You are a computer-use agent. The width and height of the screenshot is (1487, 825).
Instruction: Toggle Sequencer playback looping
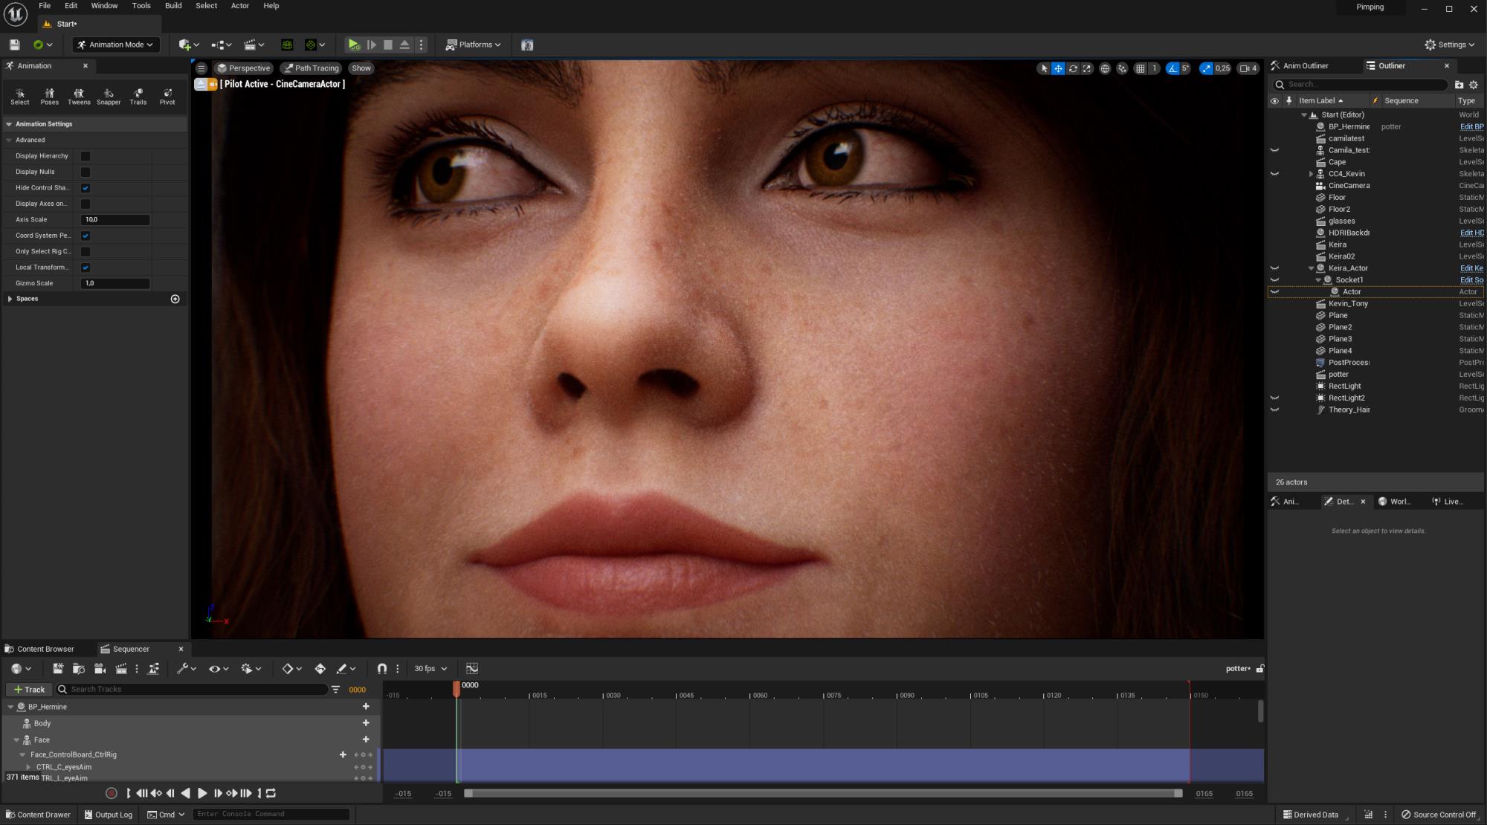(271, 793)
